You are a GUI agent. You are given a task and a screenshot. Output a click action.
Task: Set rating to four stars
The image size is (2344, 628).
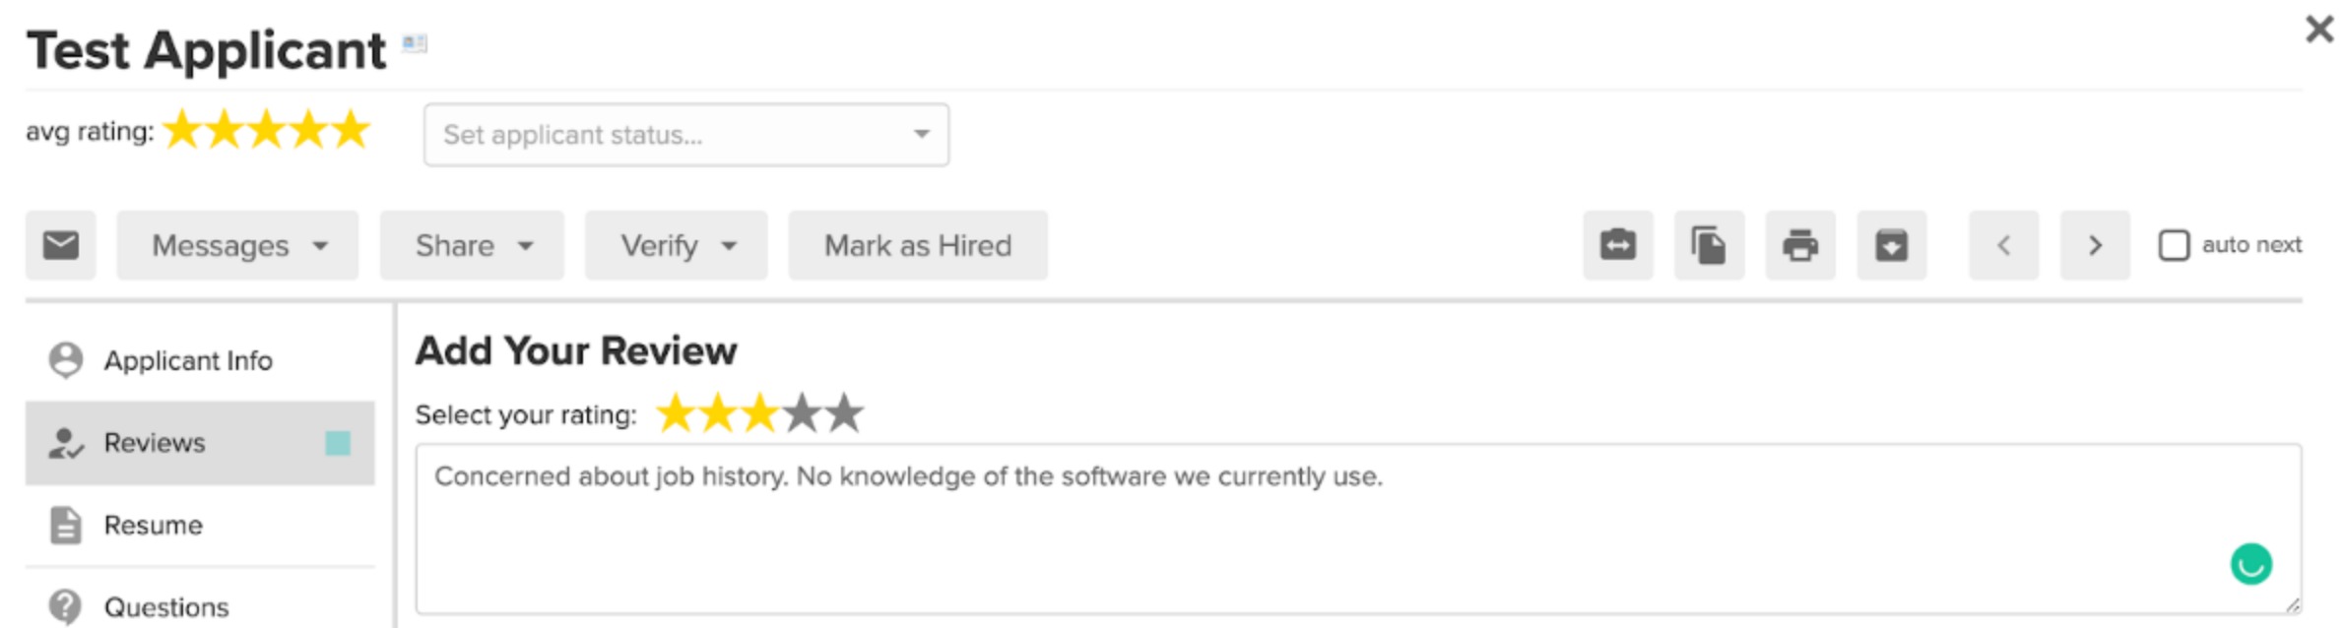click(803, 413)
